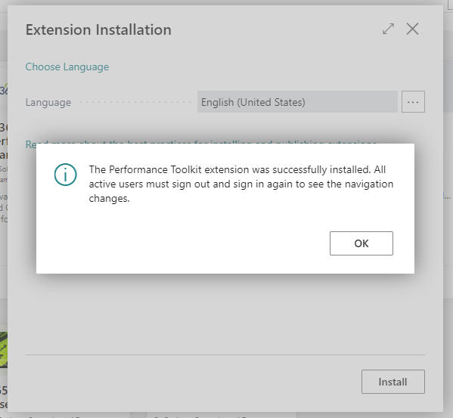Click the Extension Installation title
Image resolution: width=453 pixels, height=418 pixels.
[98, 29]
